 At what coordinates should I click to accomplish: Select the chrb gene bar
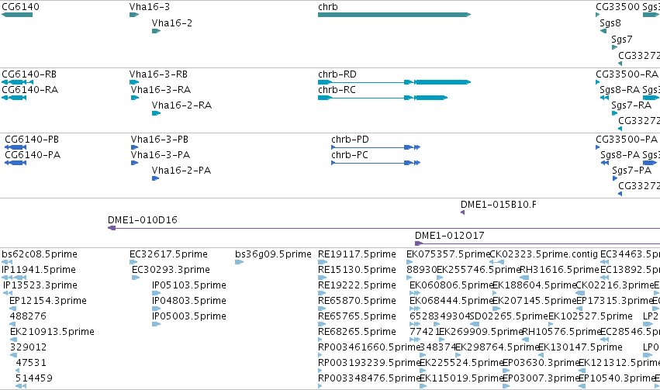coord(395,15)
